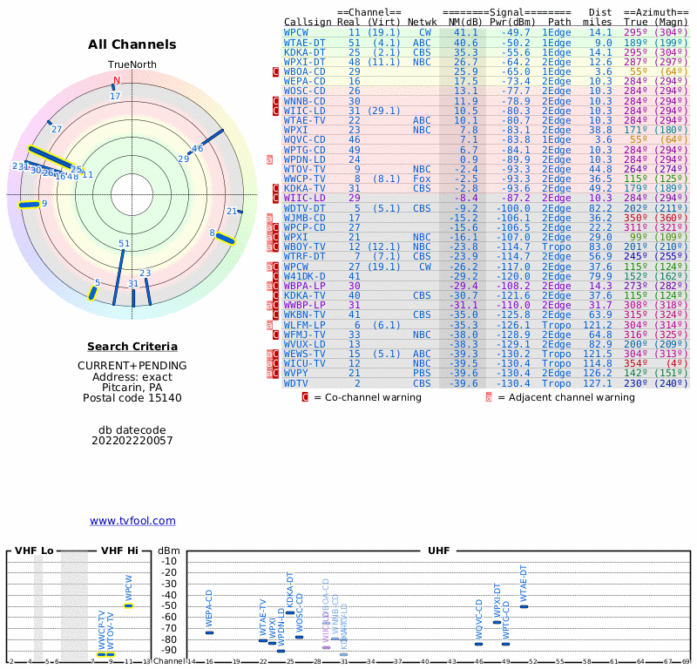Viewport: 697px width, 669px height.
Task: Click the adjacent channel icon beside WJMB-CD
Action: point(270,218)
